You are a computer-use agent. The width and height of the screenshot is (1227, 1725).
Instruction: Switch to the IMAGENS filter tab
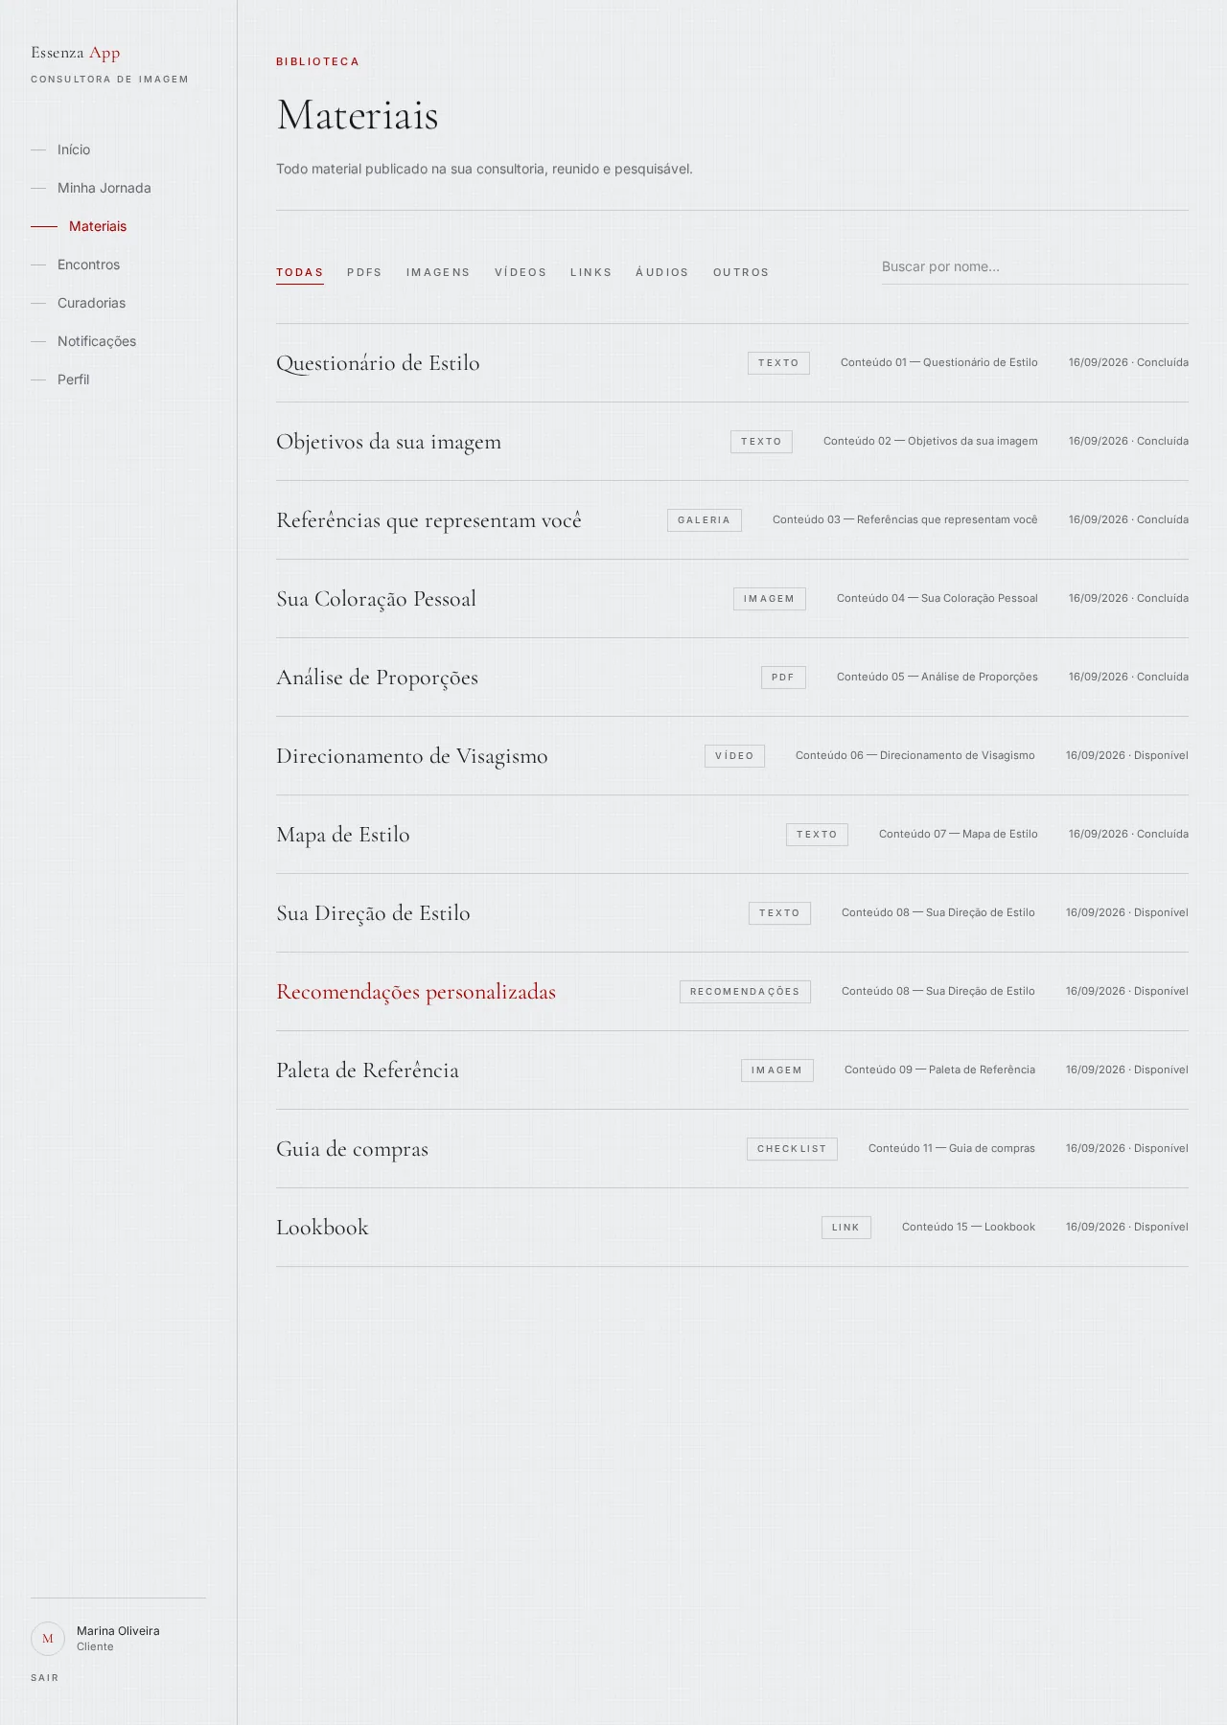point(438,272)
